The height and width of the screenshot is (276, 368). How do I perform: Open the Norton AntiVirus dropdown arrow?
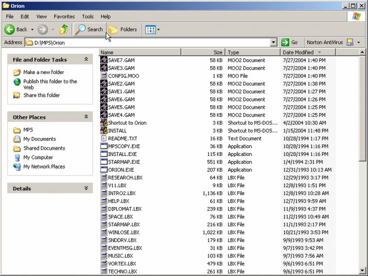click(358, 42)
